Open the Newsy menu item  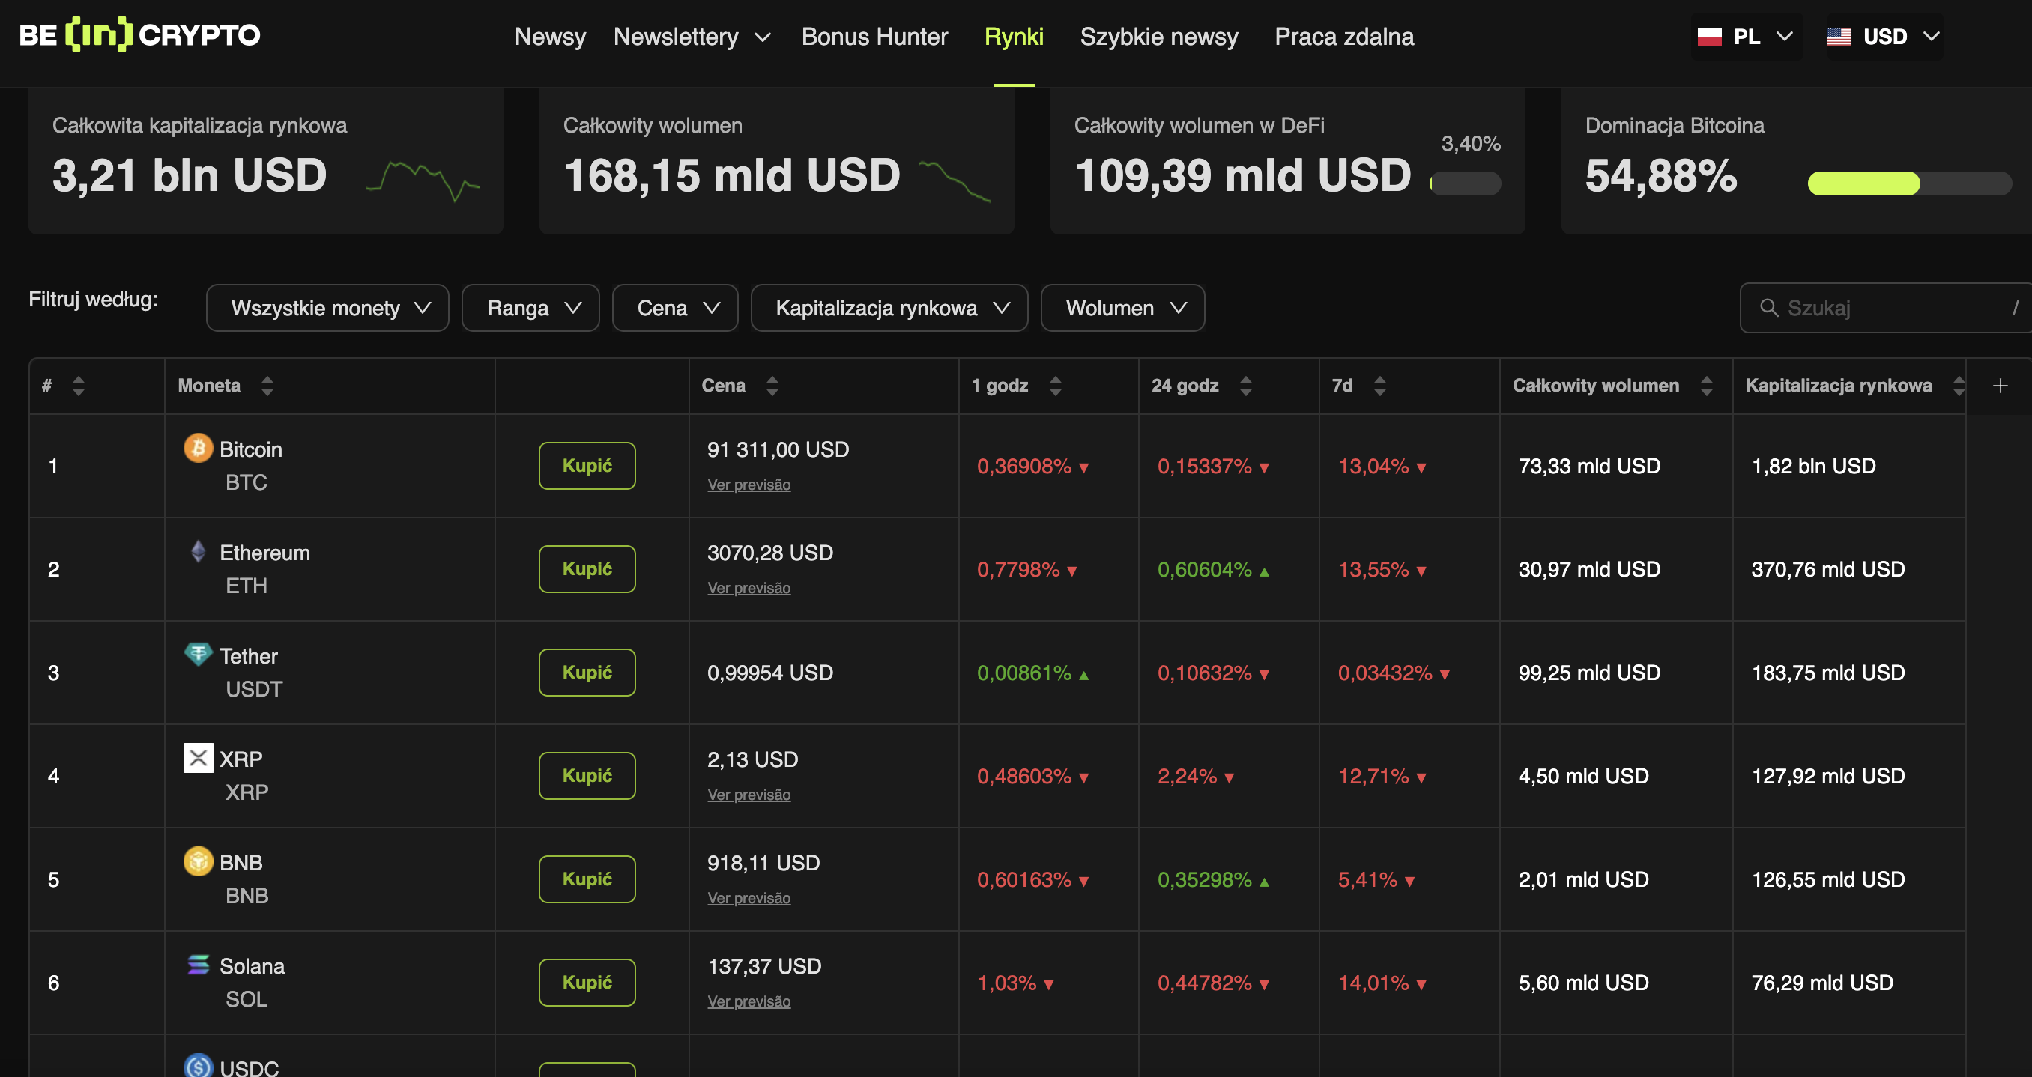pos(550,36)
